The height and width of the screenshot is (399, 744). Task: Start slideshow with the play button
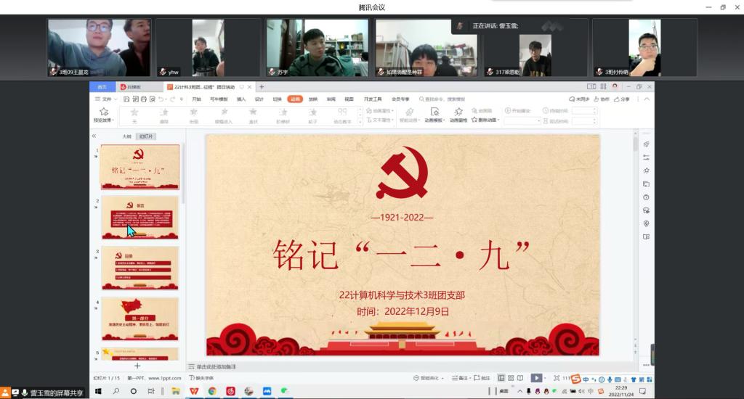[535, 378]
